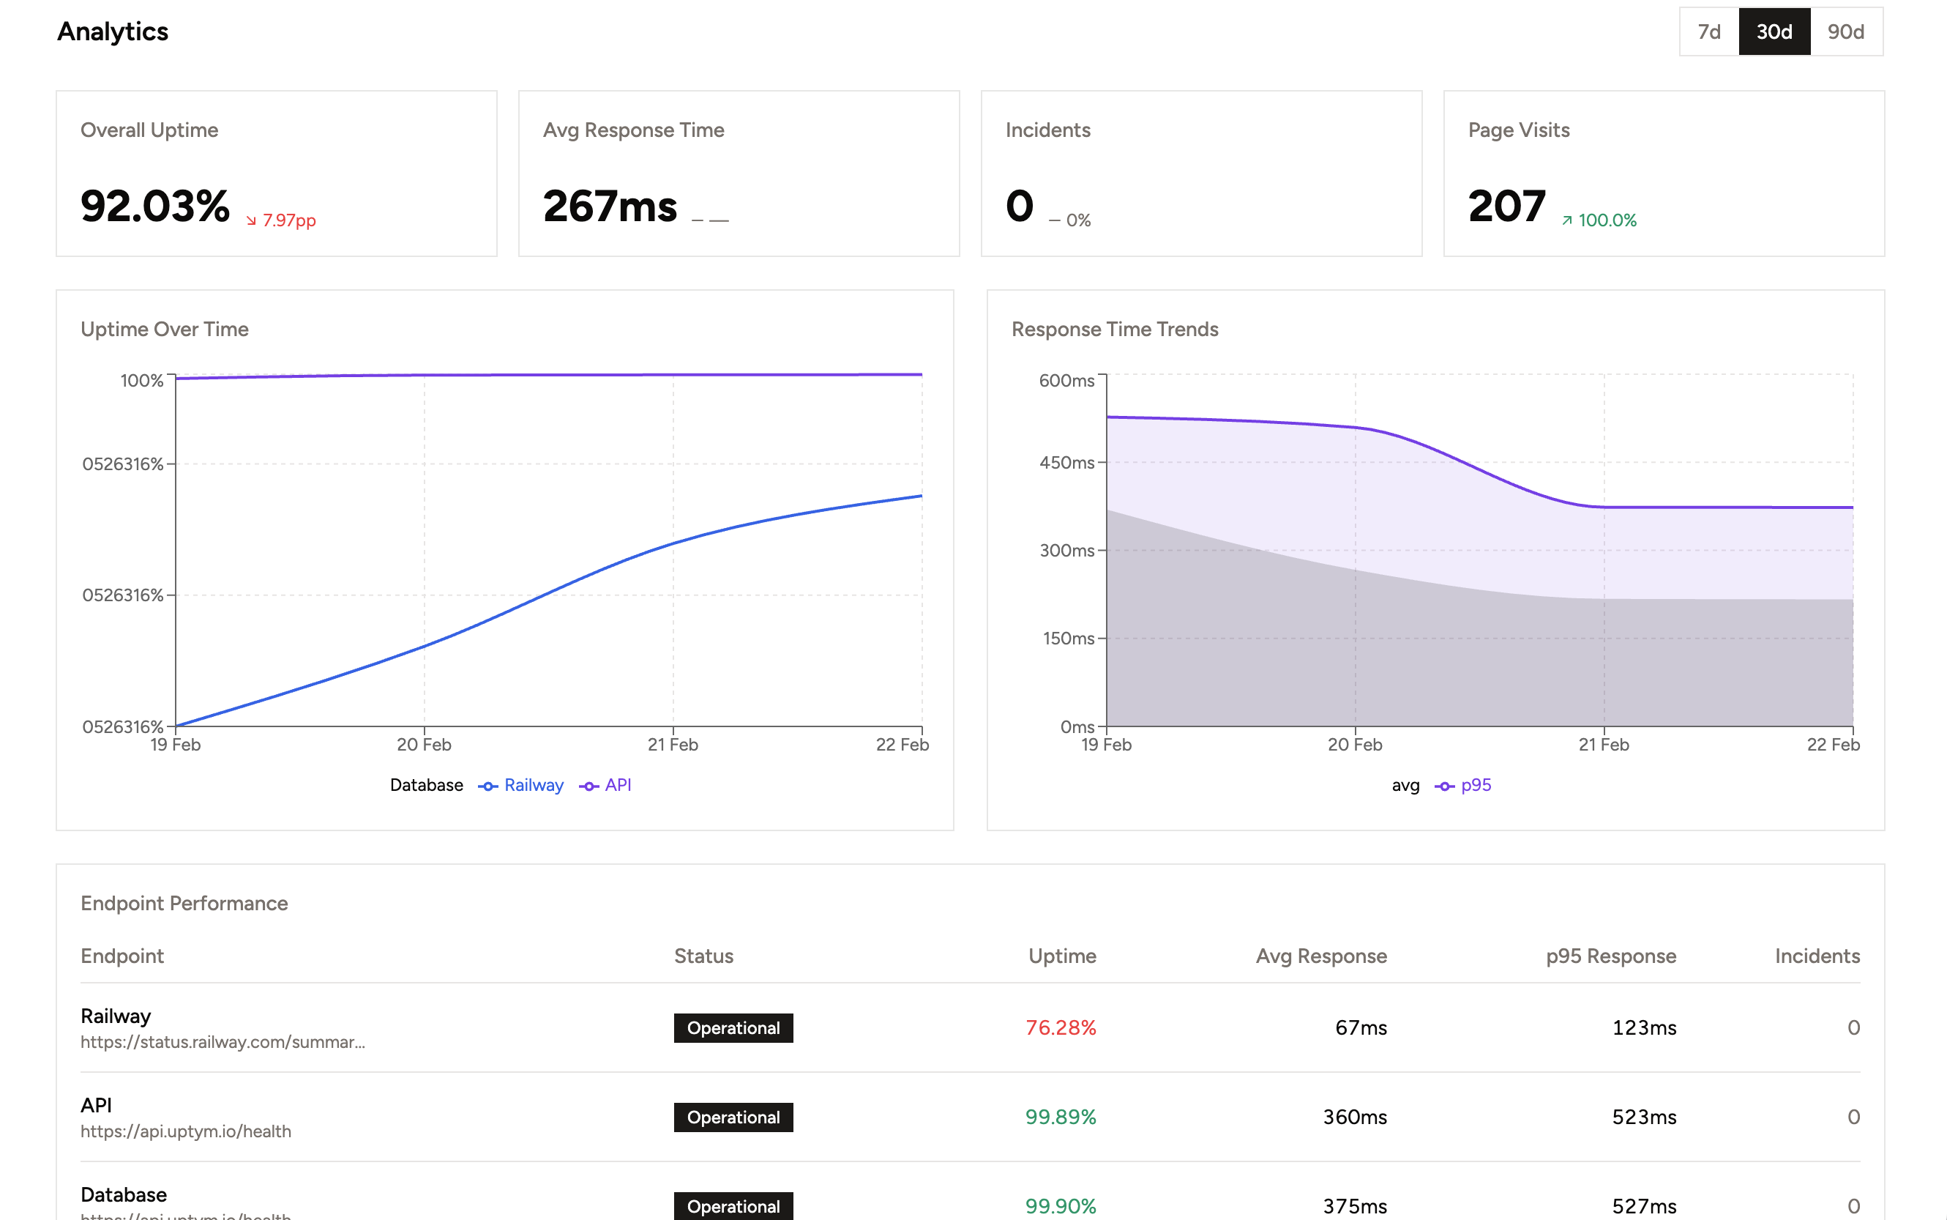Open the Incidents summary card
1947x1220 pixels.
pos(1200,174)
